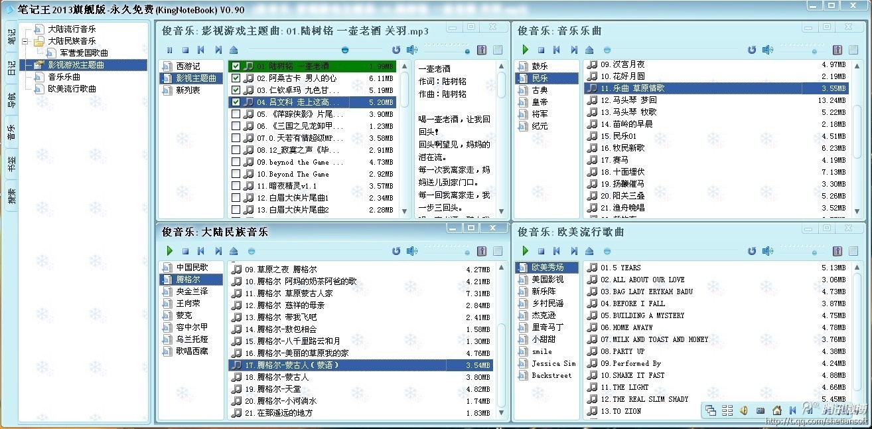The width and height of the screenshot is (872, 429).
Task: Uncheck song 03.仁钦卓玛 九色甘
Action: [x=236, y=90]
